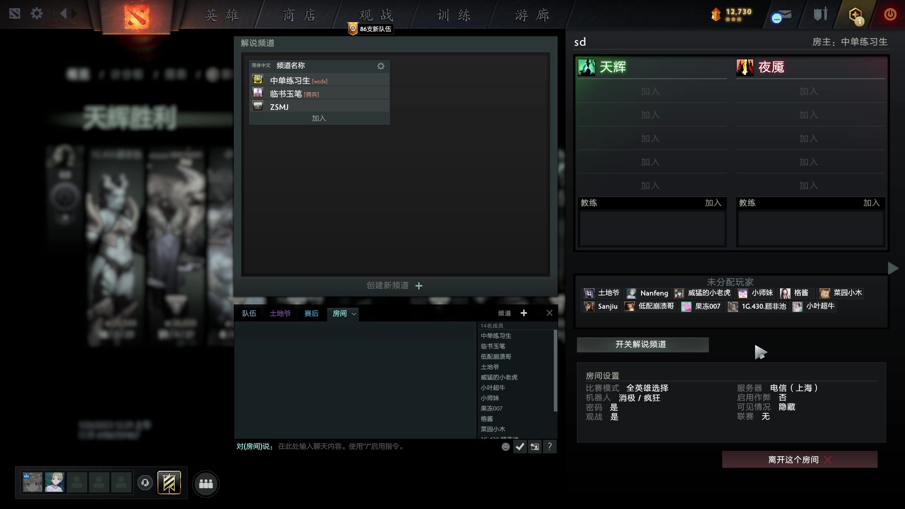
Task: Join the Radiant coach slot
Action: (x=713, y=203)
